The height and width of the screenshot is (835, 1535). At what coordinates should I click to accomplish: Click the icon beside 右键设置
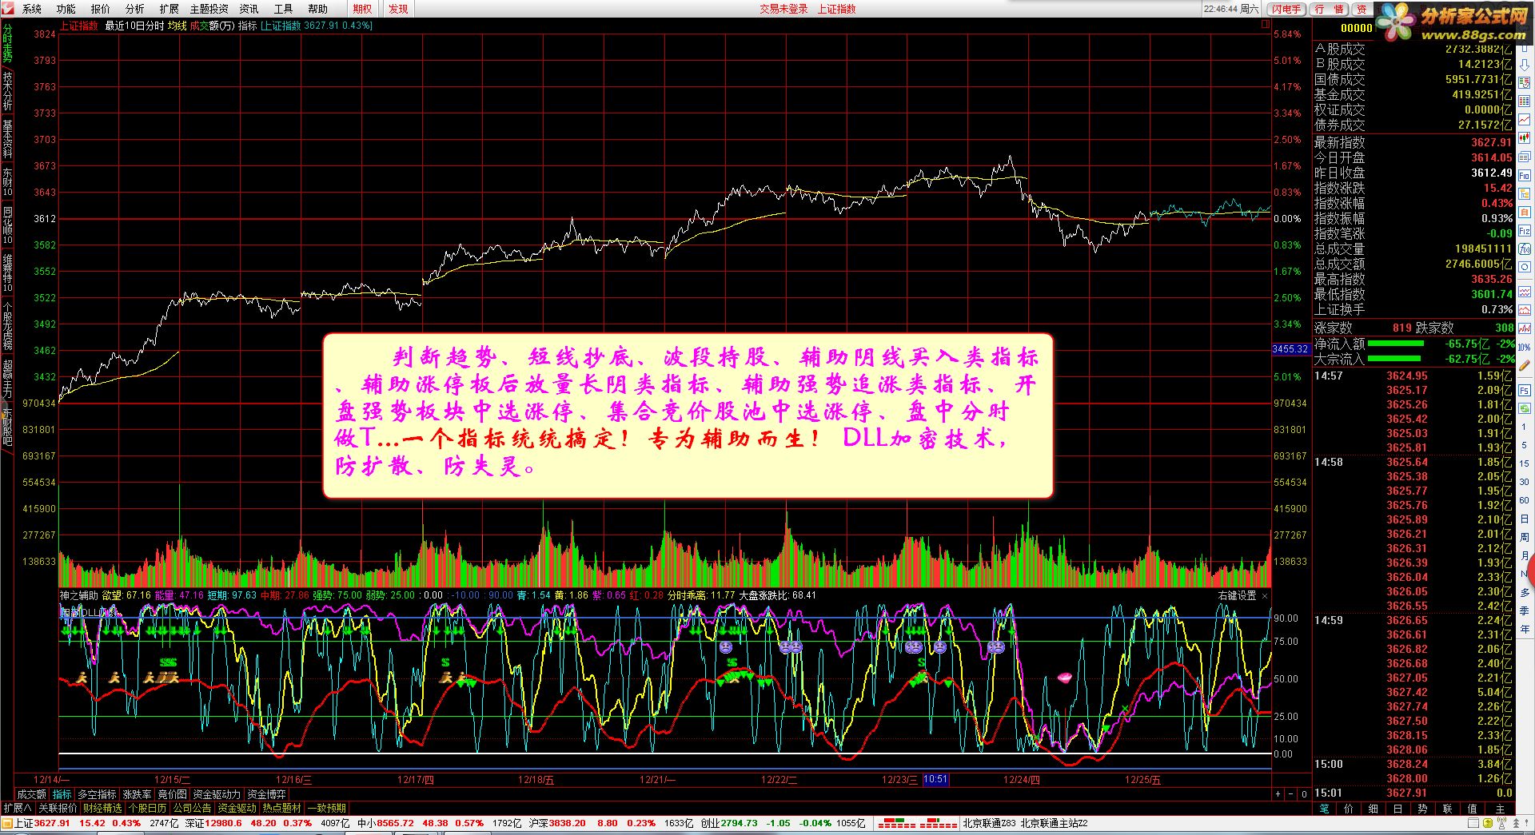[1265, 596]
